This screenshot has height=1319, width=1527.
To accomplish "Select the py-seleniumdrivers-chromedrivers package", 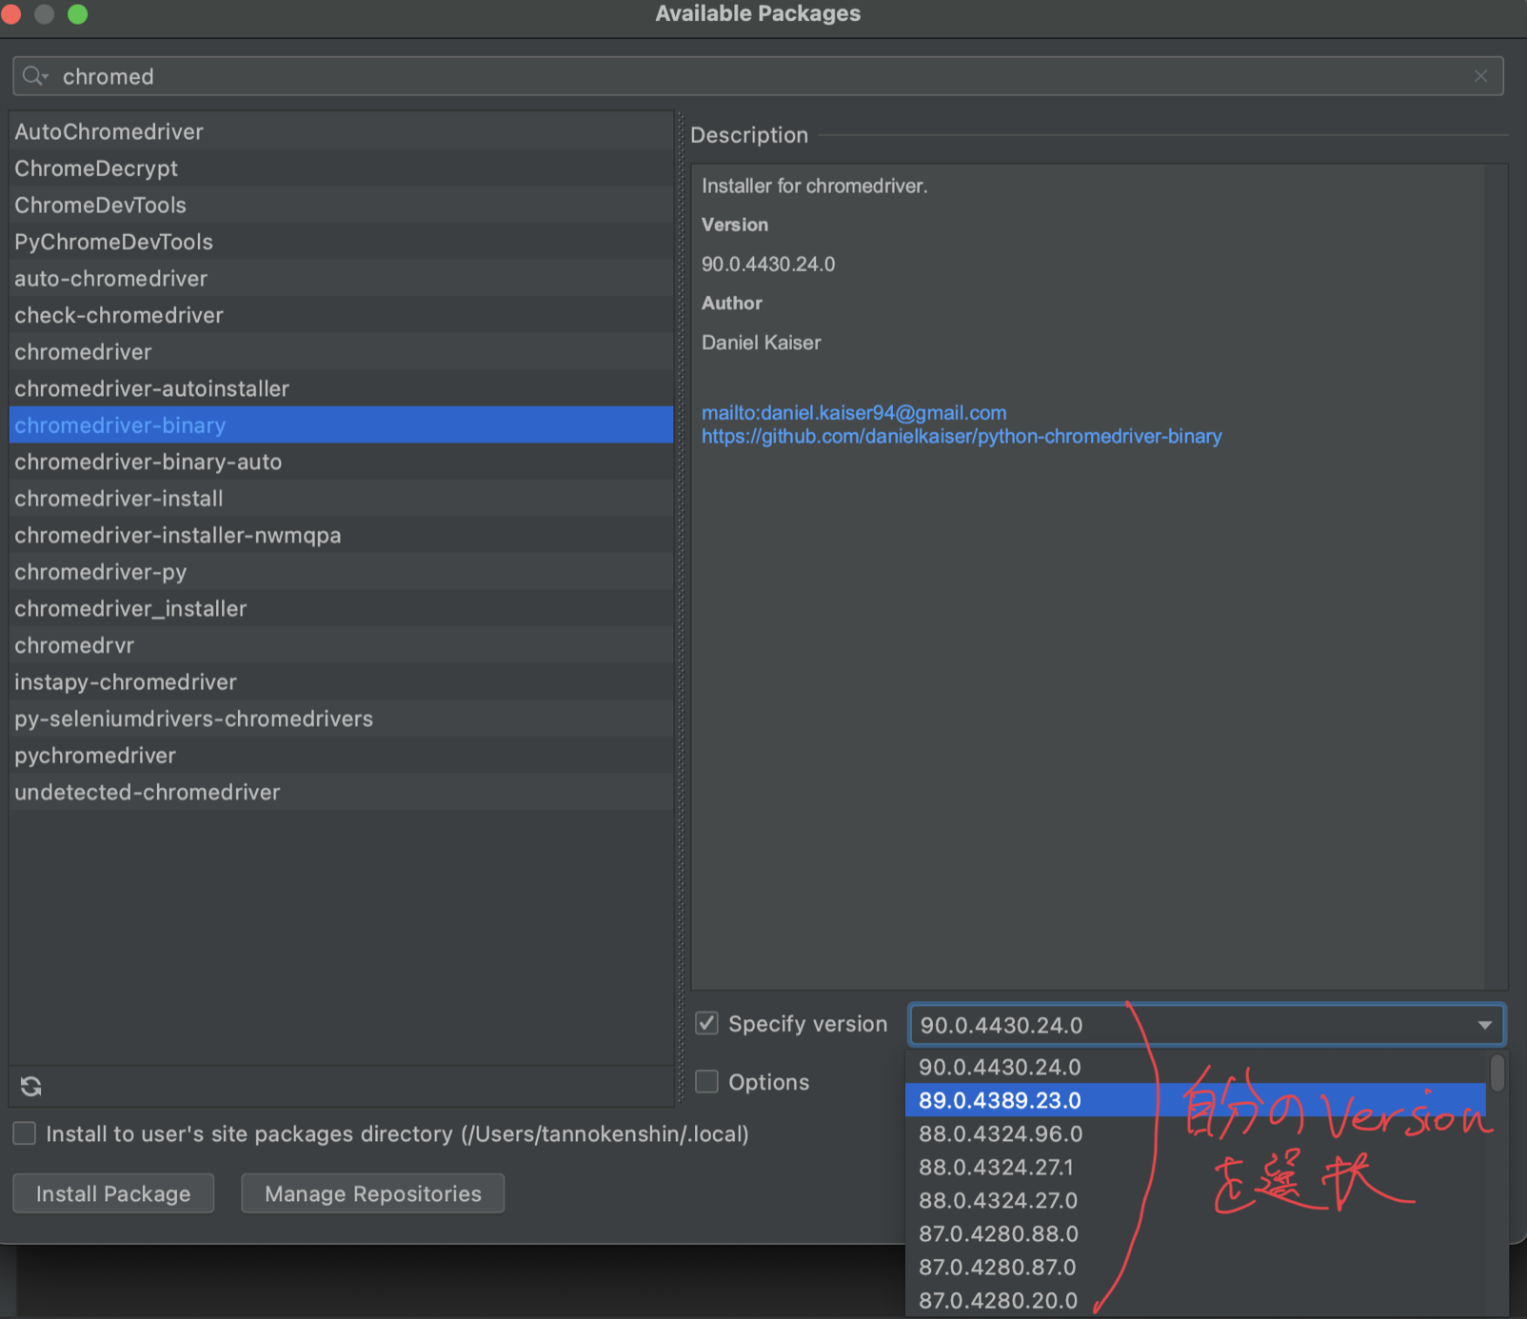I will coord(341,719).
